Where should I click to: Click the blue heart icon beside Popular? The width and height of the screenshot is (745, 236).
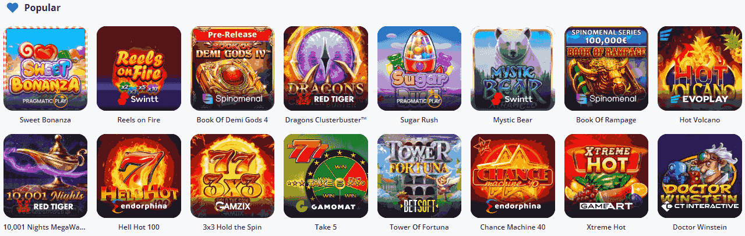(12, 8)
